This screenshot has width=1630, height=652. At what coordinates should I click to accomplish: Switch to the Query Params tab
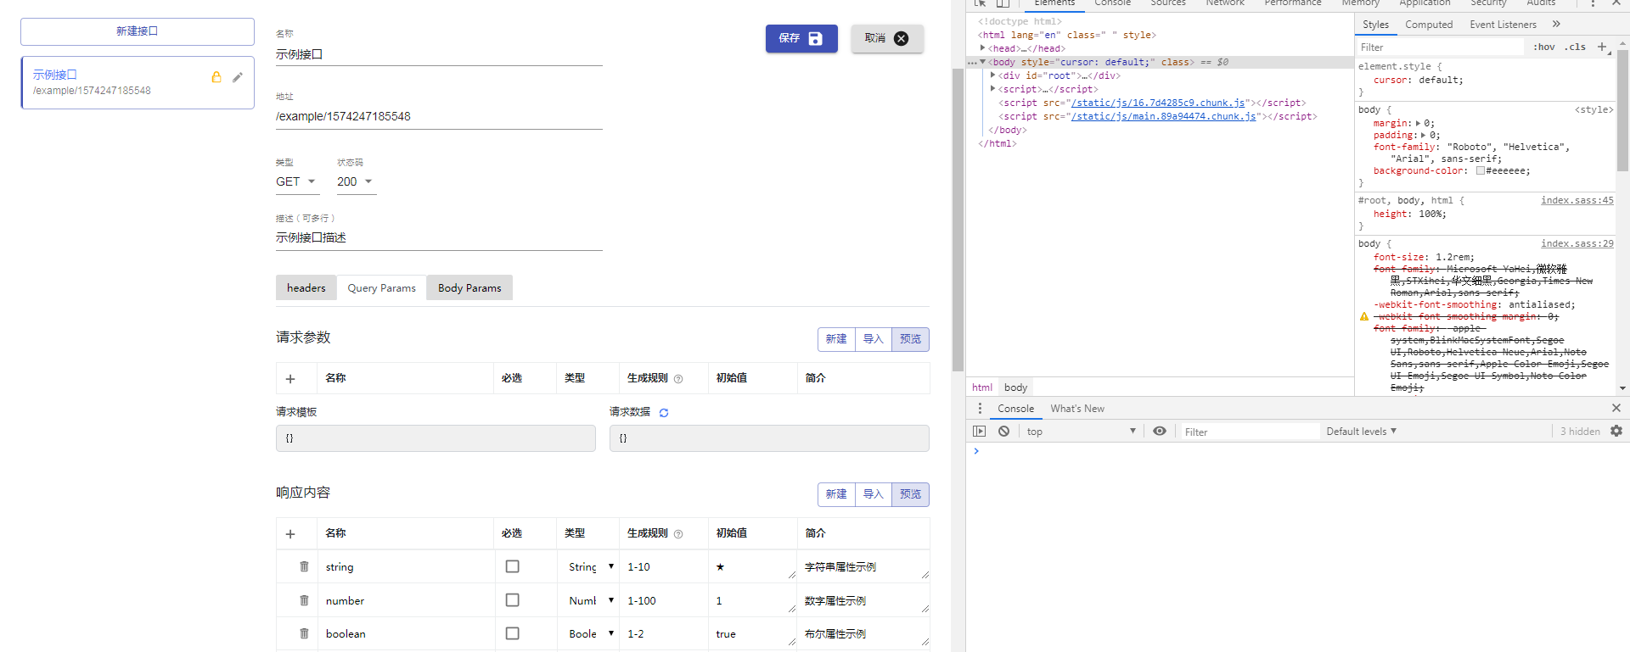tap(382, 288)
